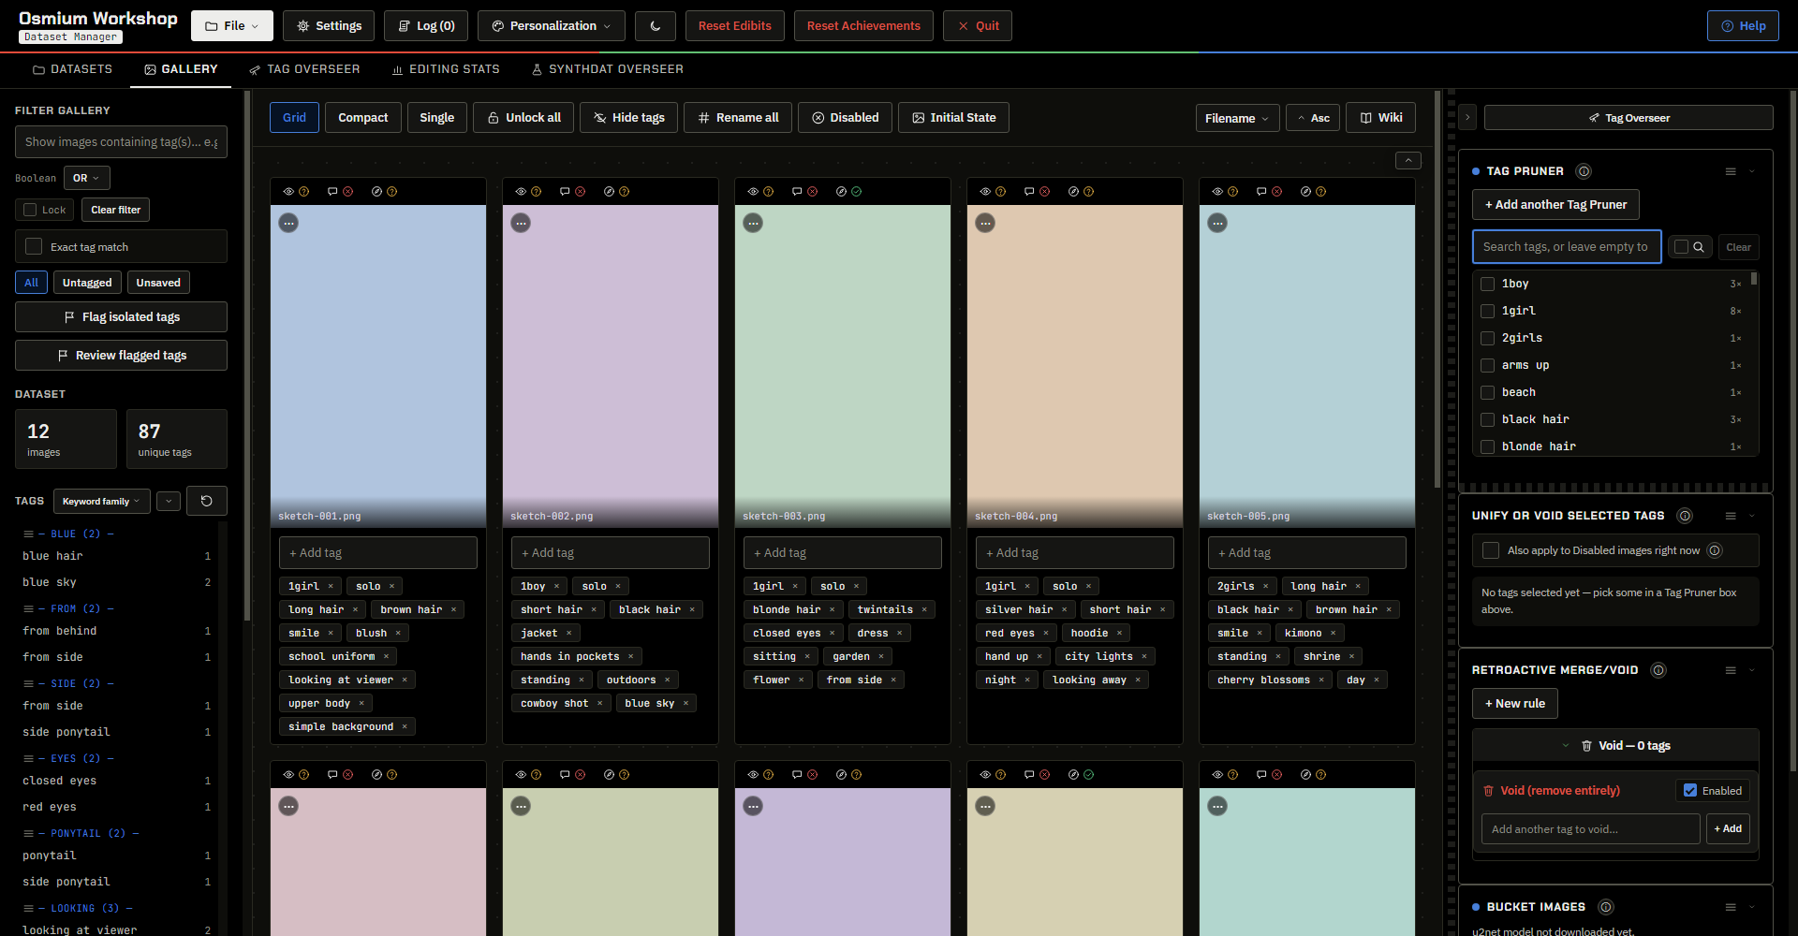The image size is (1798, 936).
Task: Click comment bubble icon on sketch-001.png card
Action: [x=332, y=192]
